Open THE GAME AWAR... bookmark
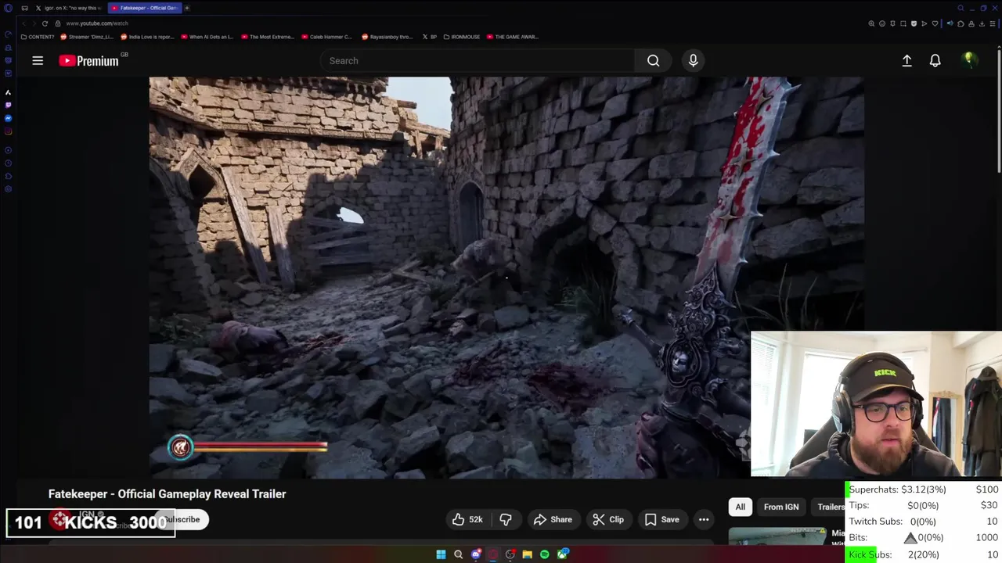1002x563 pixels. coord(512,37)
